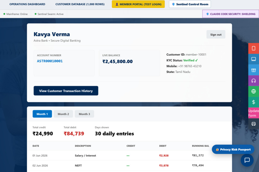Click the RUNNING BAL column header
Viewport: 259px width, 172px height.
pos(201,146)
